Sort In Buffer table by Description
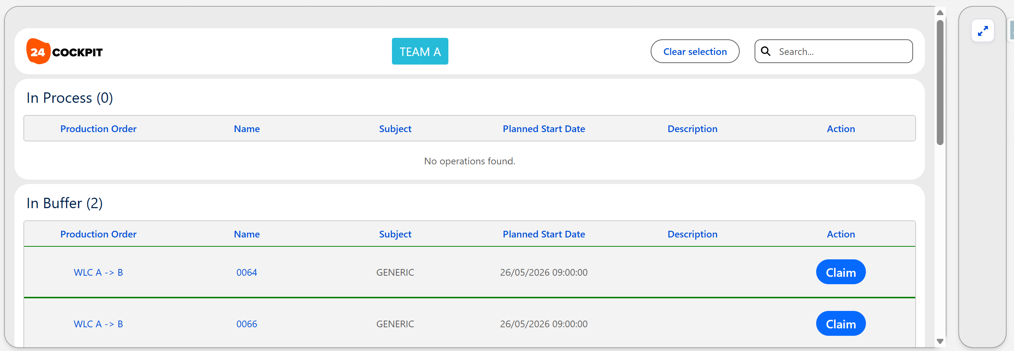 (x=693, y=234)
